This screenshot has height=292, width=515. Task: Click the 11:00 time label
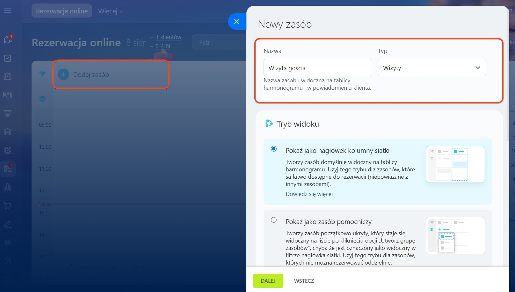coord(45,169)
